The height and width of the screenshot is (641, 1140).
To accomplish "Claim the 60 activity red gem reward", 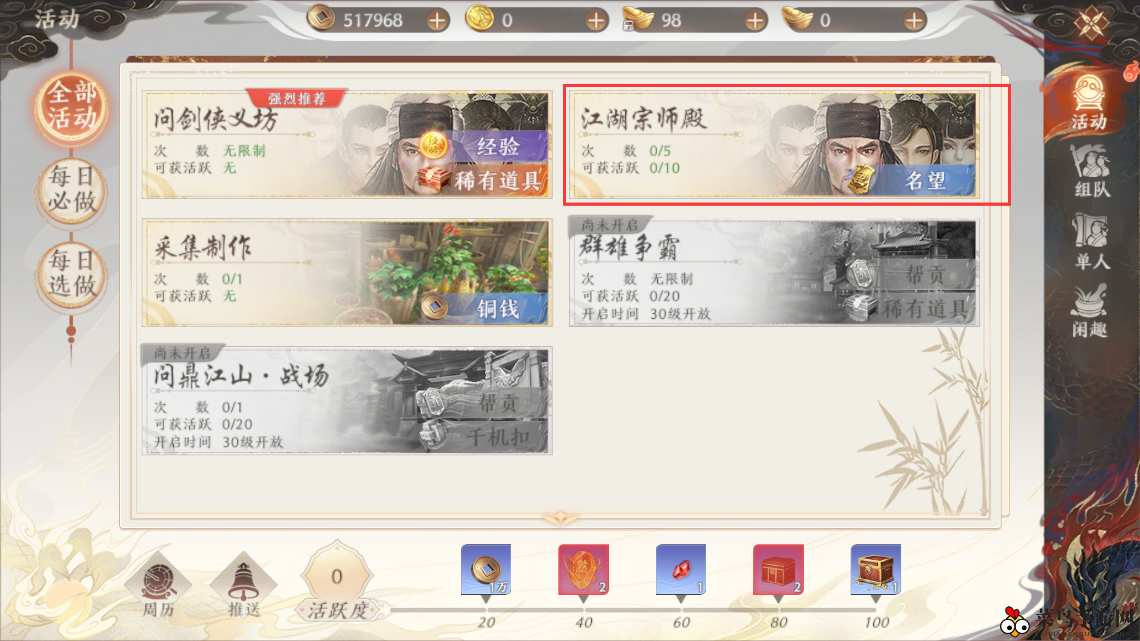I will click(x=681, y=570).
